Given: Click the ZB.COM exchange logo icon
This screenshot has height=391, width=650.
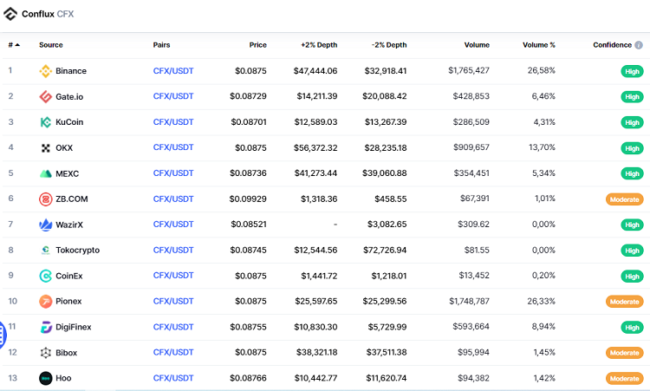Looking at the screenshot, I should 46,199.
